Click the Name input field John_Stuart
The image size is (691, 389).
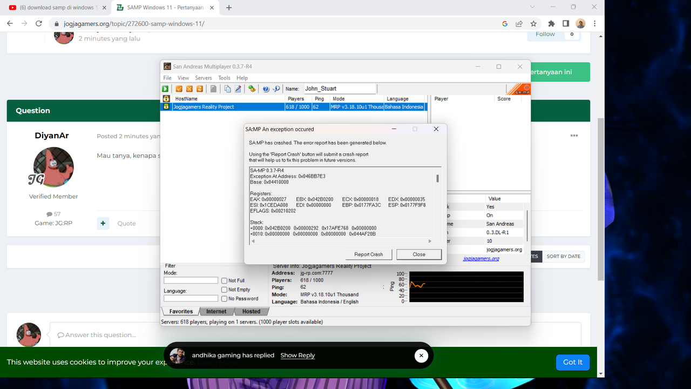coord(339,89)
